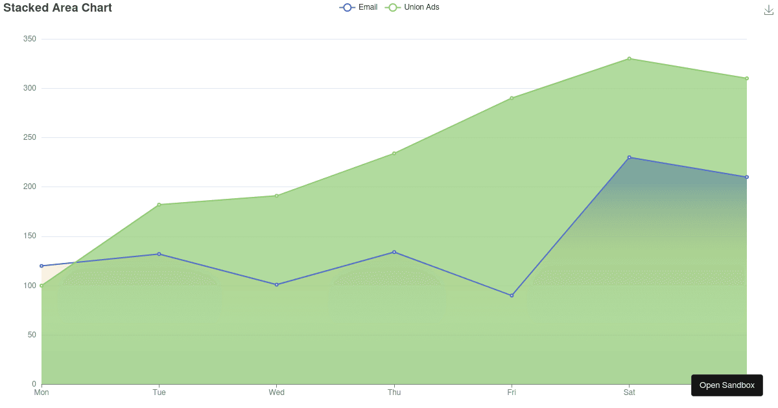The width and height of the screenshot is (778, 408).
Task: Click the Email data marker for Friday
Action: click(x=512, y=295)
